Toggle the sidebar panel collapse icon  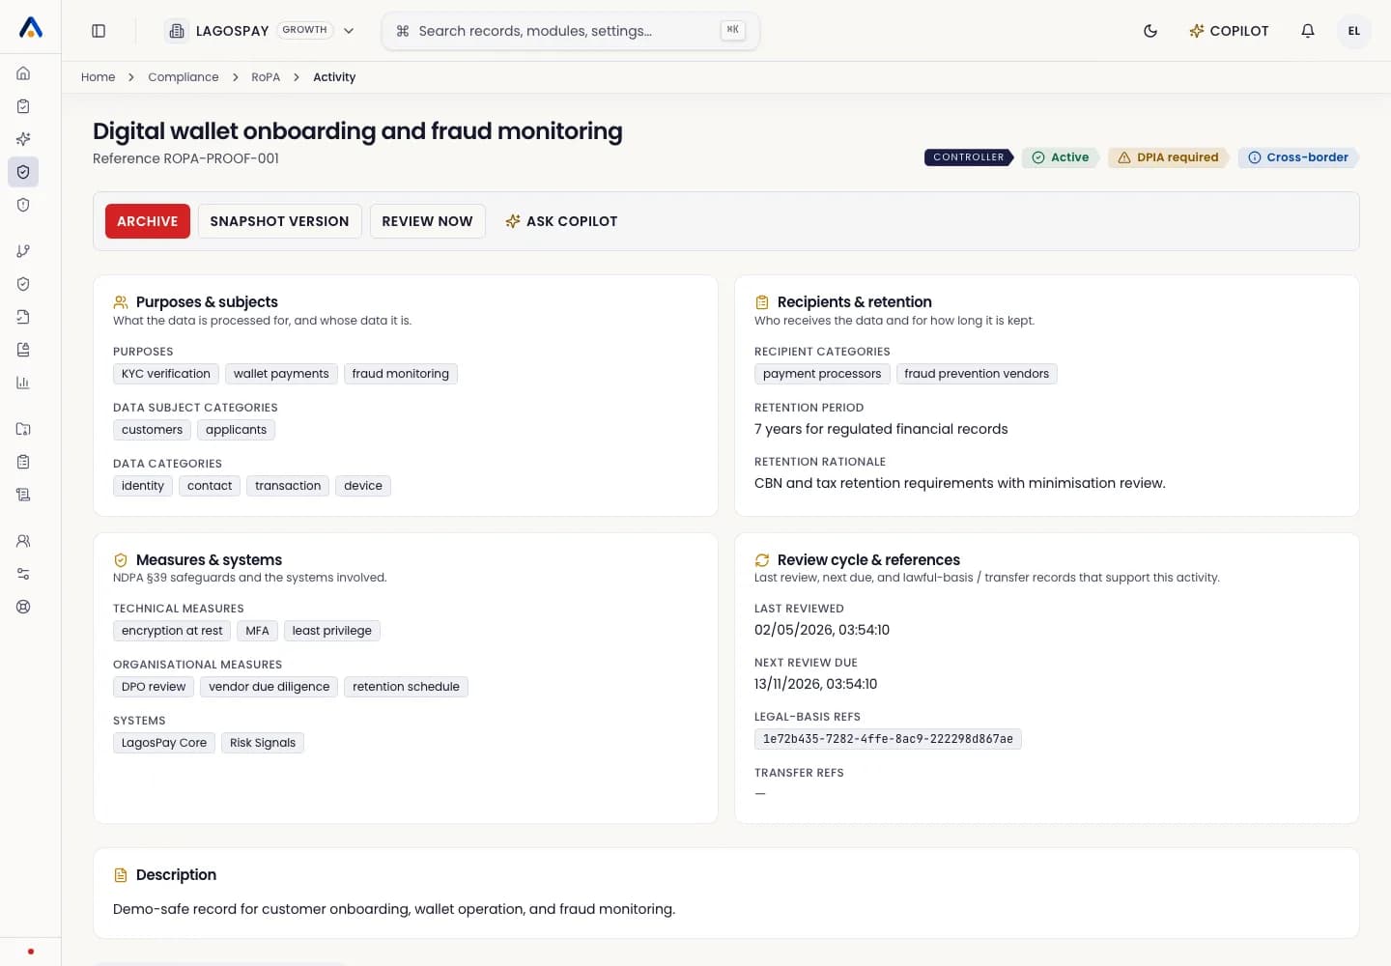coord(99,31)
